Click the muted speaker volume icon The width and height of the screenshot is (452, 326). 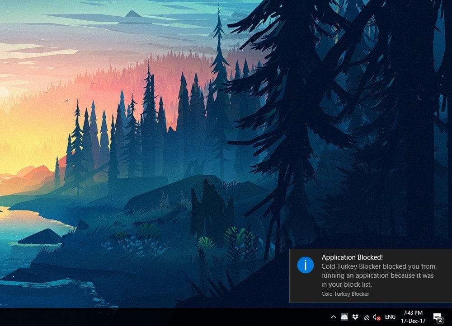click(x=377, y=317)
